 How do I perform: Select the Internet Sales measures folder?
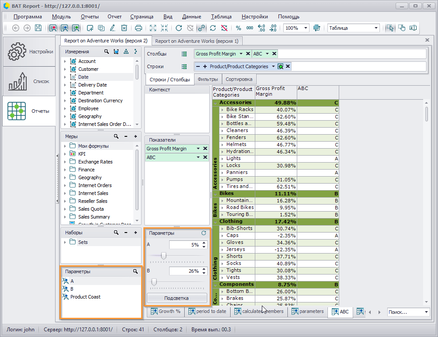point(93,193)
